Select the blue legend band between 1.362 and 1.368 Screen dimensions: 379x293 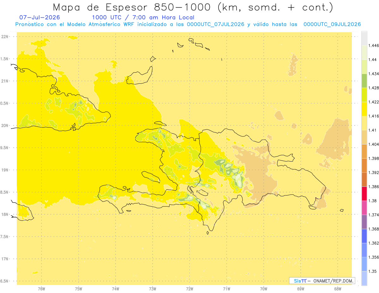(364, 236)
